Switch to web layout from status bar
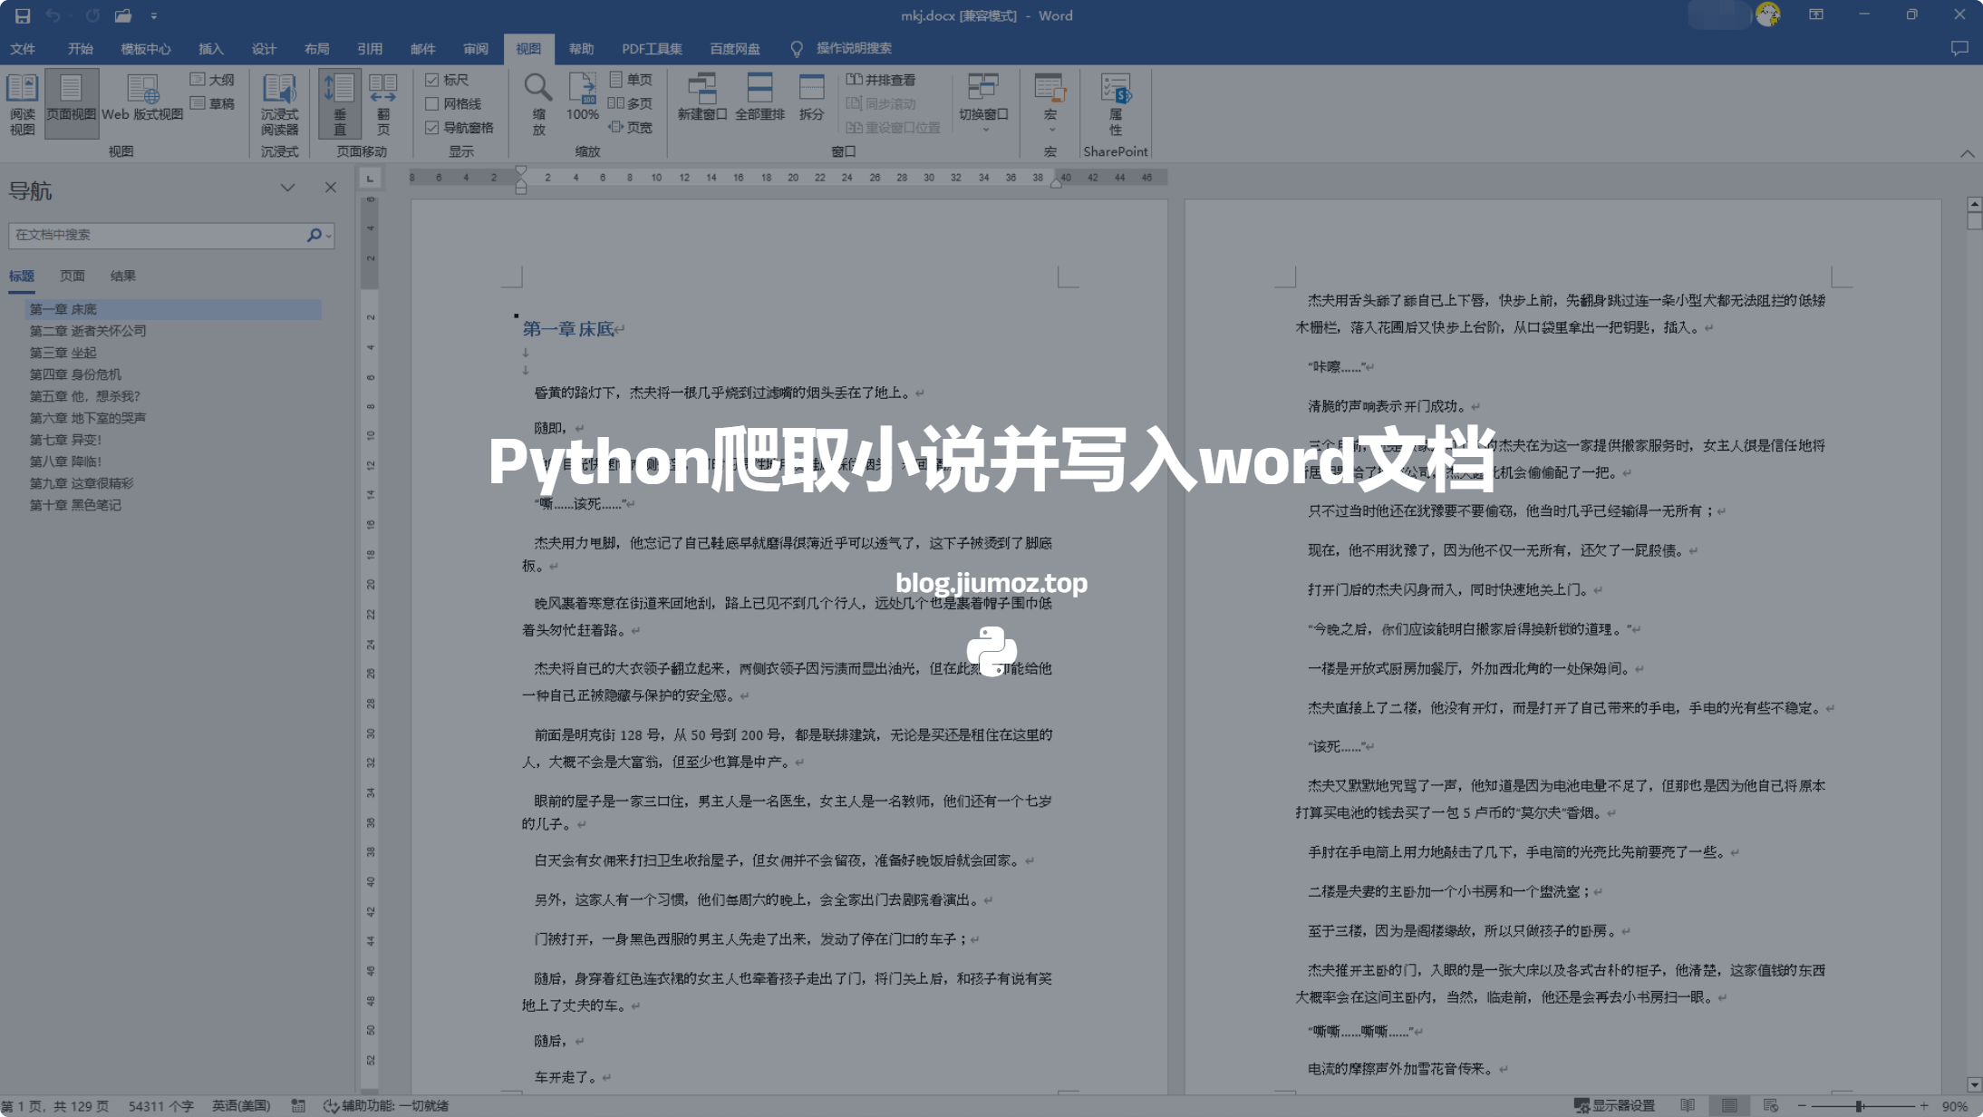1983x1117 pixels. click(x=1771, y=1106)
